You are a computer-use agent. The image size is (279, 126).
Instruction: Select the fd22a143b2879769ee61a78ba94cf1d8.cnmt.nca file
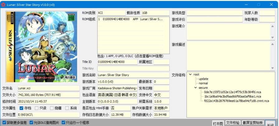pyautogui.click(x=236, y=101)
